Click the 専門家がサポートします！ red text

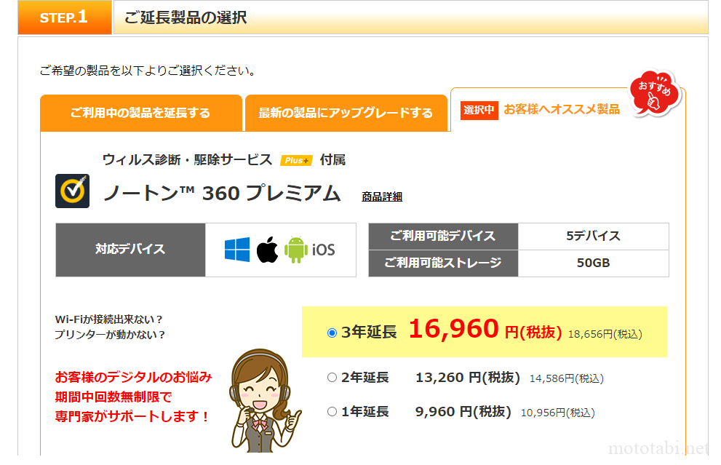tap(132, 416)
